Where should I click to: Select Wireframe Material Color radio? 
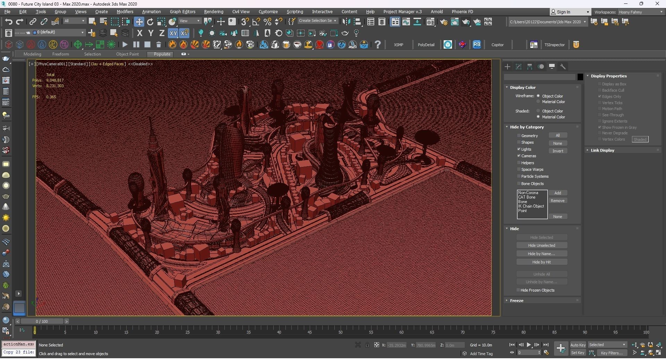(x=538, y=102)
